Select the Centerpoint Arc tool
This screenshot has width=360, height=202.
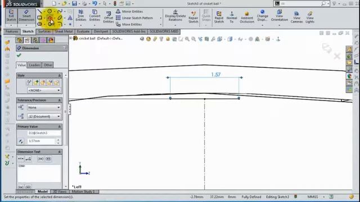49,18
